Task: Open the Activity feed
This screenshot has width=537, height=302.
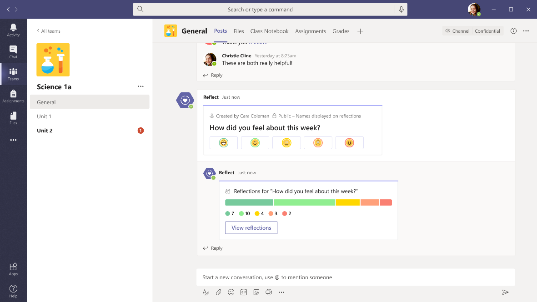Action: point(13,29)
